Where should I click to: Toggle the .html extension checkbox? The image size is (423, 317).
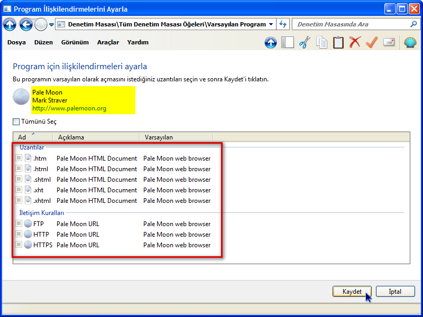tap(19, 169)
